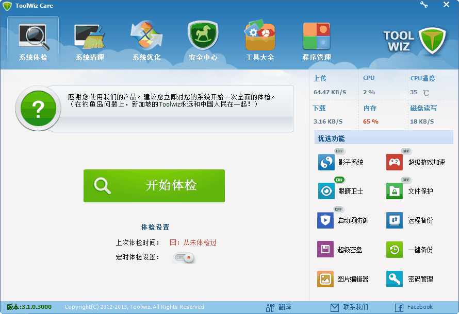Open 影子系统 text label
The width and height of the screenshot is (459, 314).
coord(351,162)
